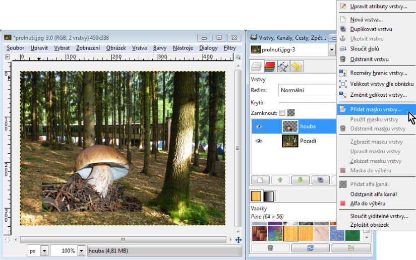Image resolution: width=416 pixels, height=260 pixels.
Task: Lower layer with green down arrow
Action: (x=300, y=180)
